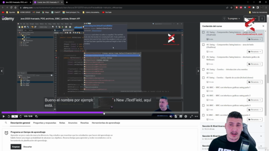Click the Empezar button

pos(16,147)
